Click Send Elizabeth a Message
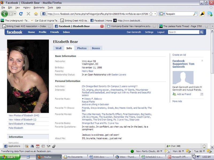The width and height of the screenshot is (214, 160). point(22,124)
